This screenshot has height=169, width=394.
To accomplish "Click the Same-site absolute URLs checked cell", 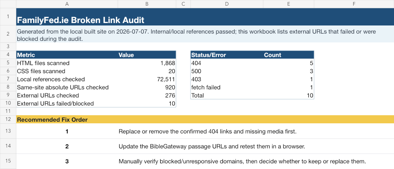I will tap(67, 87).
